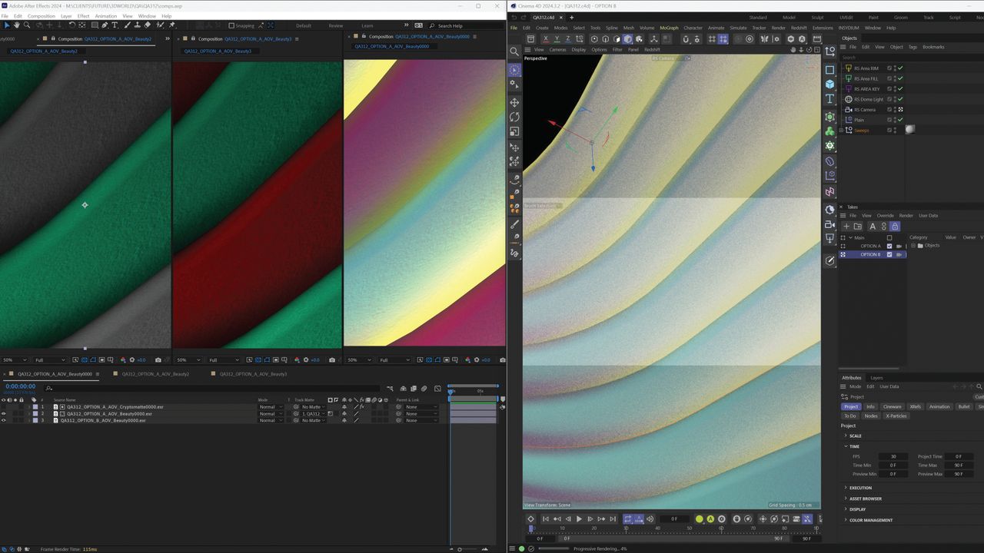Screen dimensions: 984x553
Task: Select the Hand tool in After Effects toolbar
Action: 17,25
